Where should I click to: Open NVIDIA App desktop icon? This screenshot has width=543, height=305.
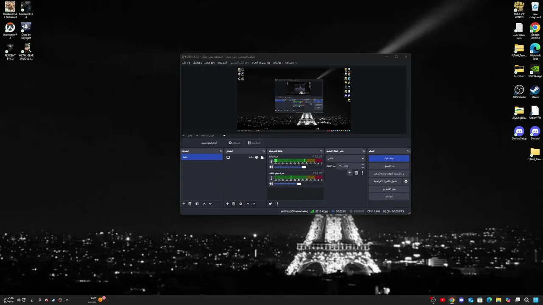pyautogui.click(x=535, y=71)
